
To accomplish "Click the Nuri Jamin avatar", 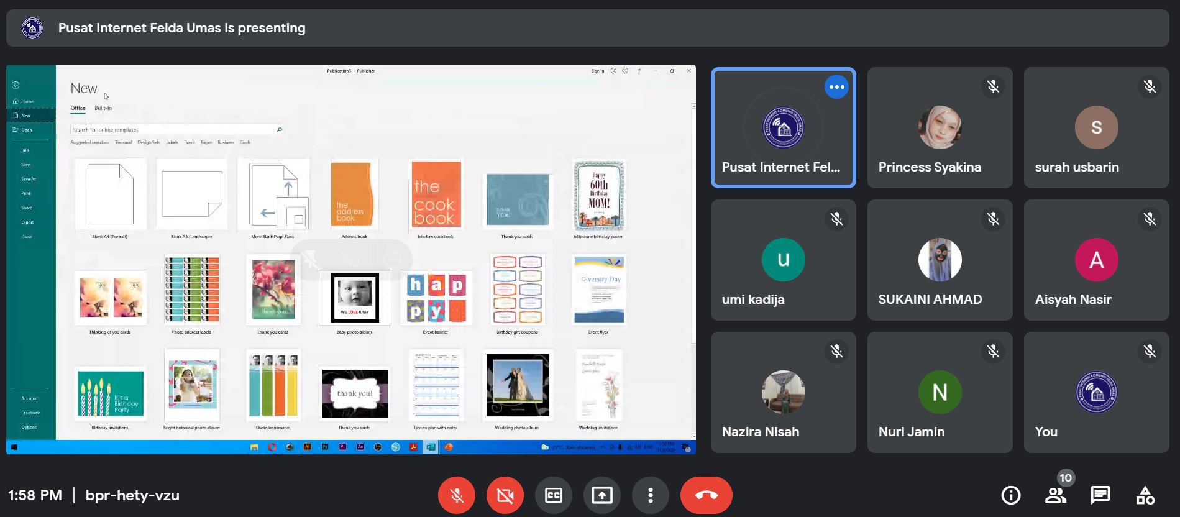I will [x=940, y=392].
